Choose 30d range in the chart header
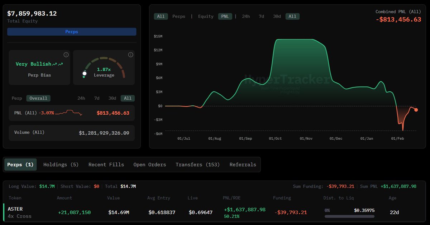Image resolution: width=430 pixels, height=225 pixels. coord(277,16)
